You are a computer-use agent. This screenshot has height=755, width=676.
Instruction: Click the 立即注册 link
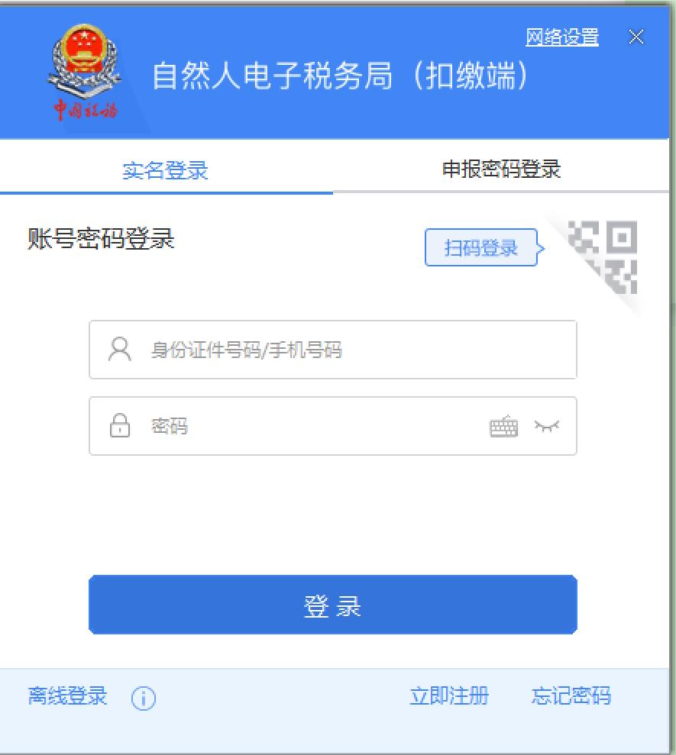[450, 695]
